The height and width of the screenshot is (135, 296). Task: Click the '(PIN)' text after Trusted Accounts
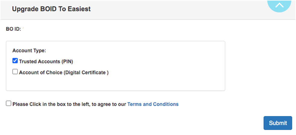coord(67,61)
